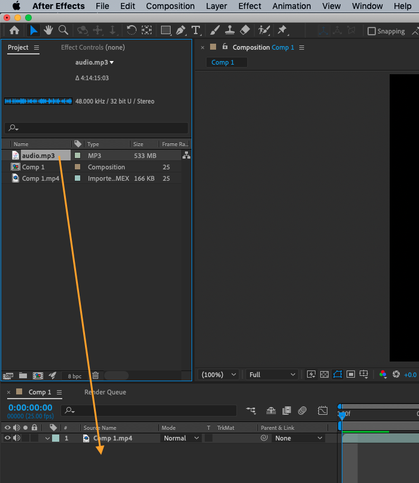Select audio.mp3 in the Project panel
419x483 pixels.
(38, 156)
